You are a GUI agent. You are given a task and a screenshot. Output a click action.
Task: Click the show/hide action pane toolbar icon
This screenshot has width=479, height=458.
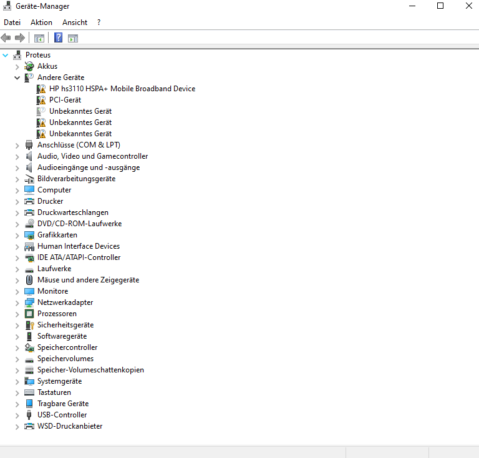click(73, 37)
